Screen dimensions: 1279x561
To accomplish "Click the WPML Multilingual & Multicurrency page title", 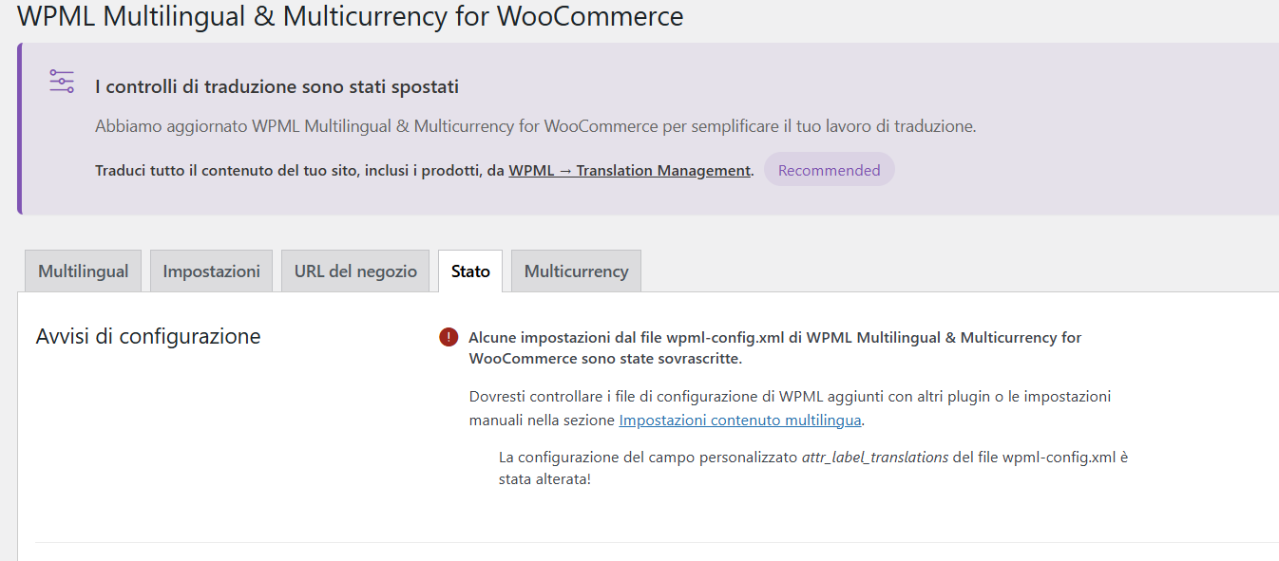I will (350, 16).
